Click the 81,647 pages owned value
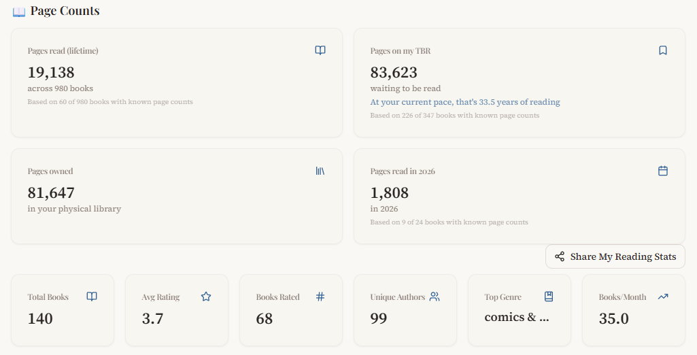This screenshot has height=355, width=697. coord(51,192)
